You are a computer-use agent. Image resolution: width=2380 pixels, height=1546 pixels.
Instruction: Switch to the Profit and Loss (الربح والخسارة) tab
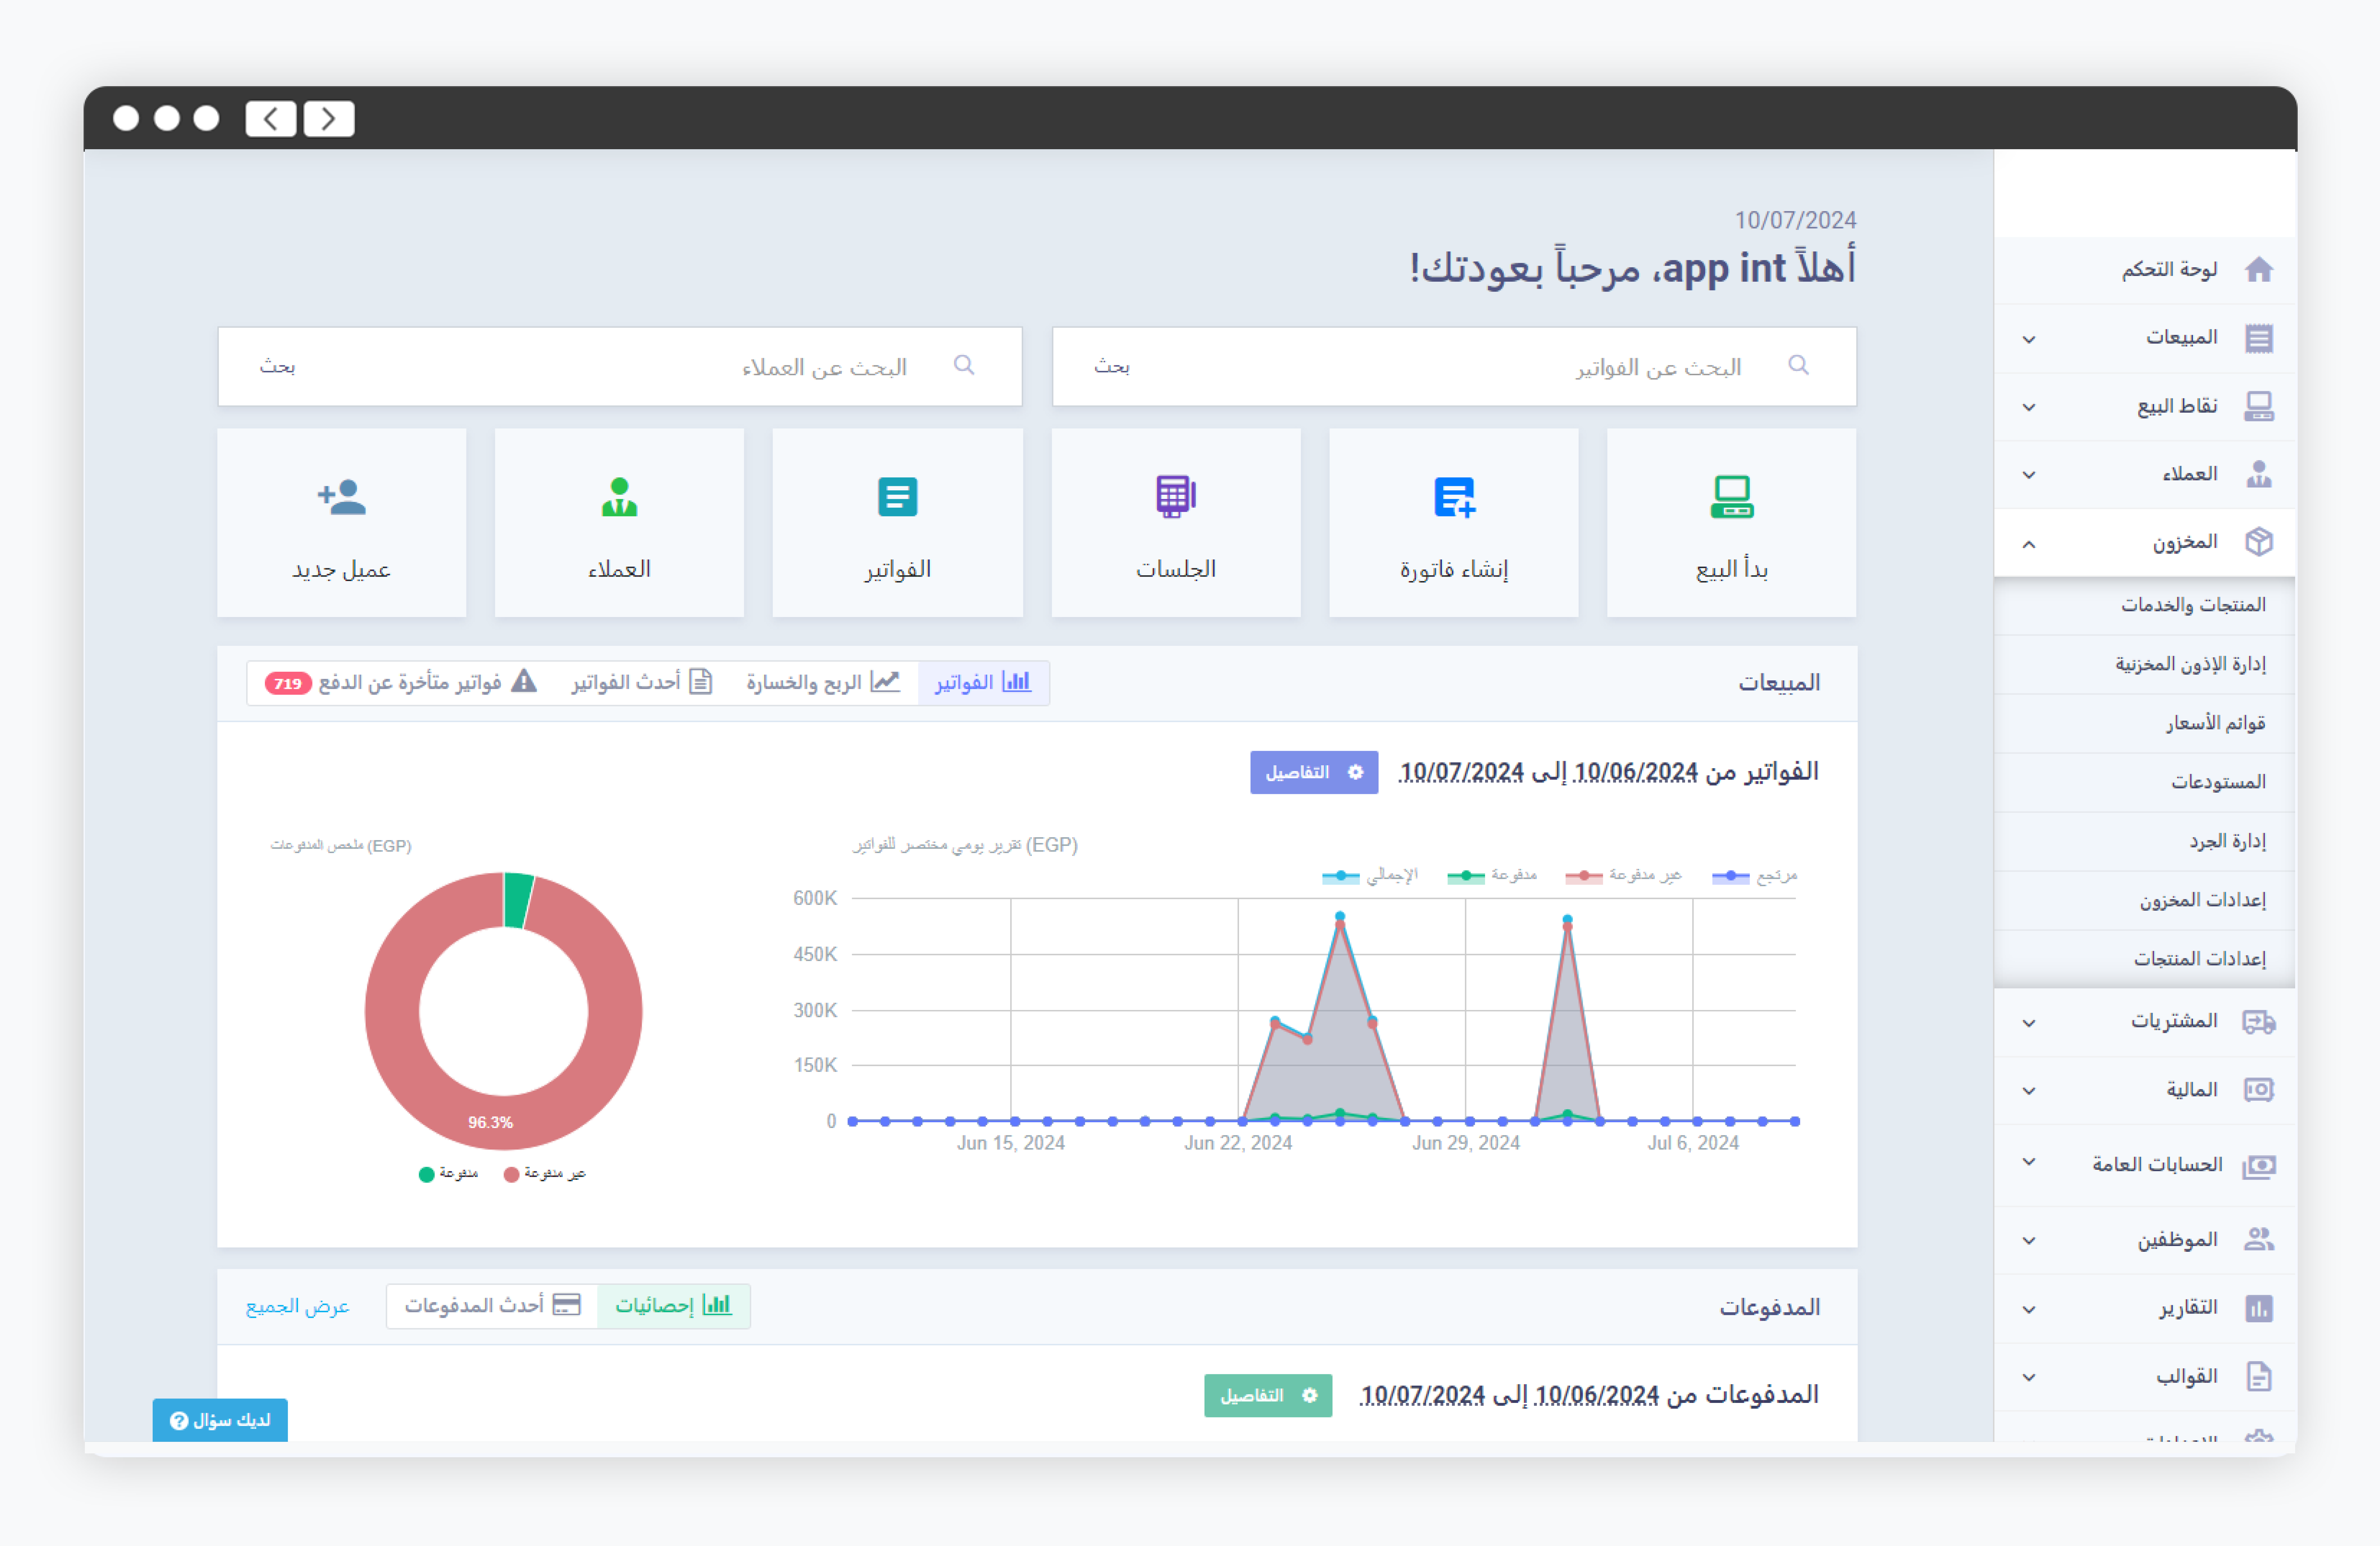click(822, 682)
